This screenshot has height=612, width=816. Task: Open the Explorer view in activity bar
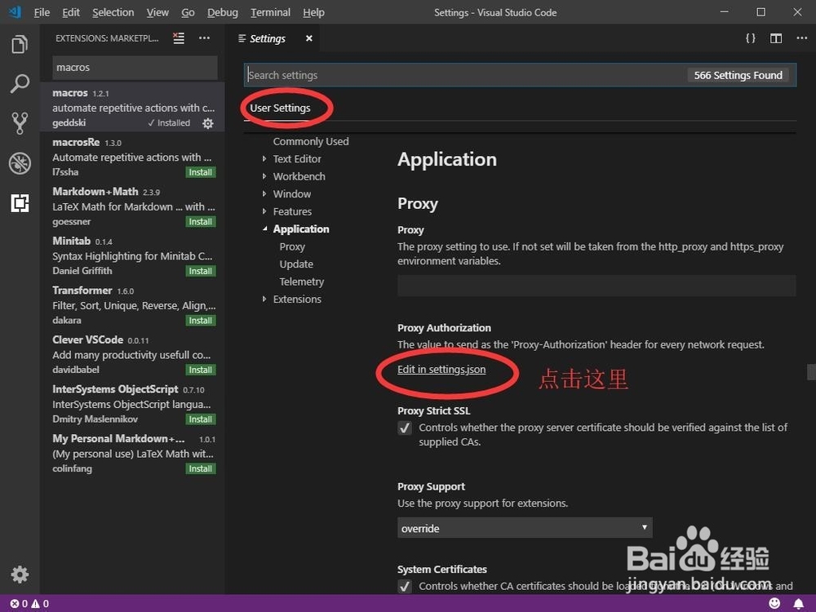pyautogui.click(x=20, y=44)
